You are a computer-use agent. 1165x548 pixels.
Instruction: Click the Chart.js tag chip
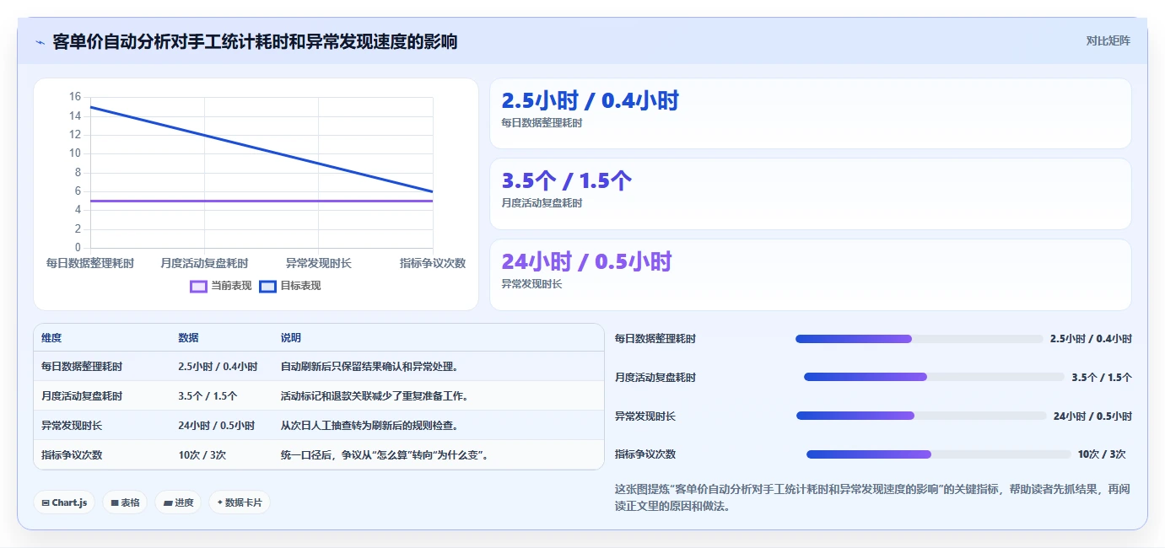(65, 502)
